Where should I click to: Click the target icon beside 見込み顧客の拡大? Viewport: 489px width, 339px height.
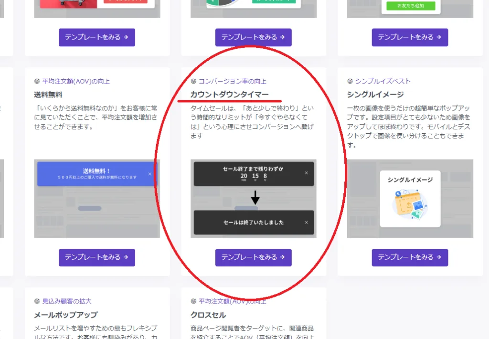point(37,301)
